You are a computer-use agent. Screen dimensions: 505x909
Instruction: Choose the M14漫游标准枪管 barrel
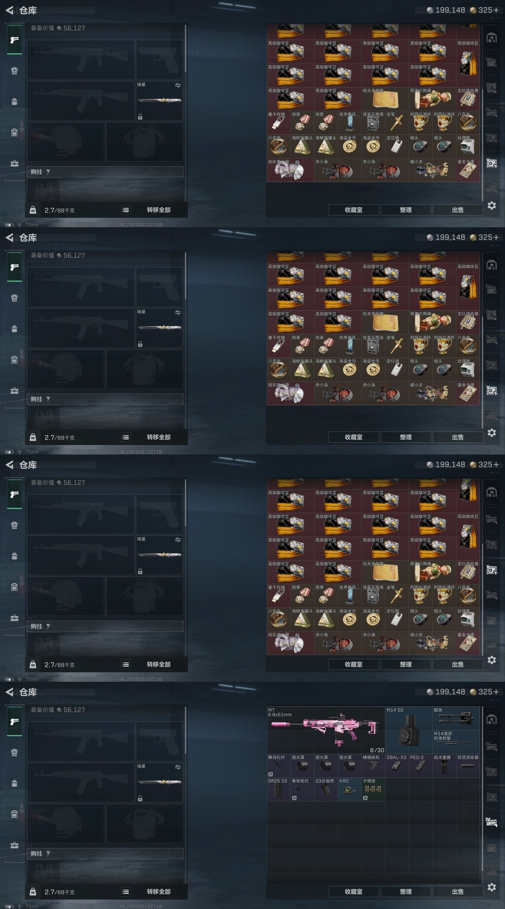point(456,742)
